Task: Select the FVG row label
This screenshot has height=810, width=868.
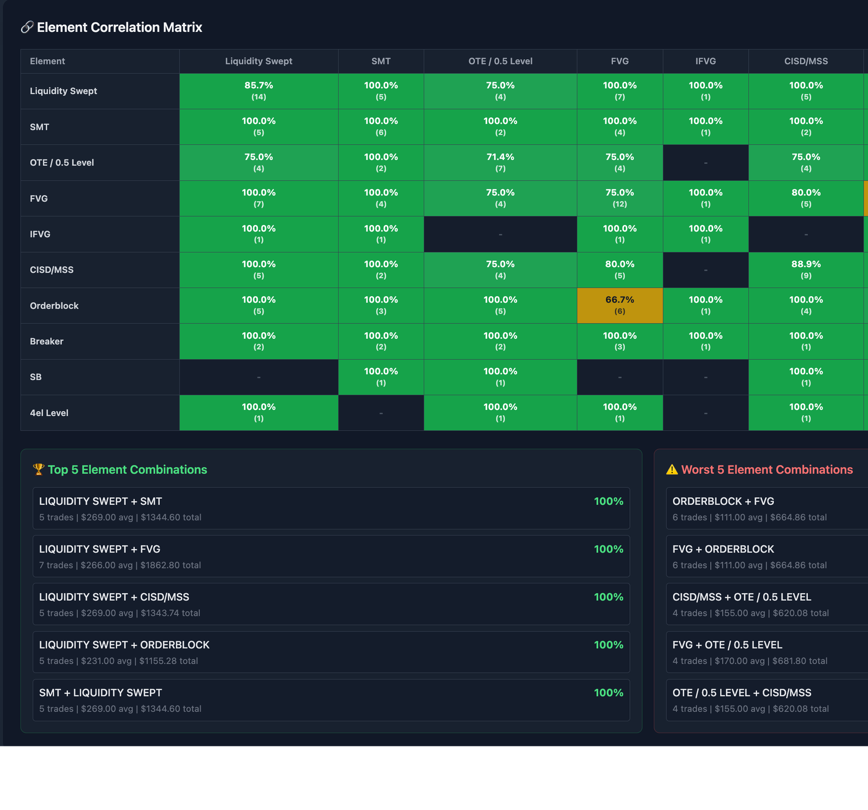Action: coord(39,198)
